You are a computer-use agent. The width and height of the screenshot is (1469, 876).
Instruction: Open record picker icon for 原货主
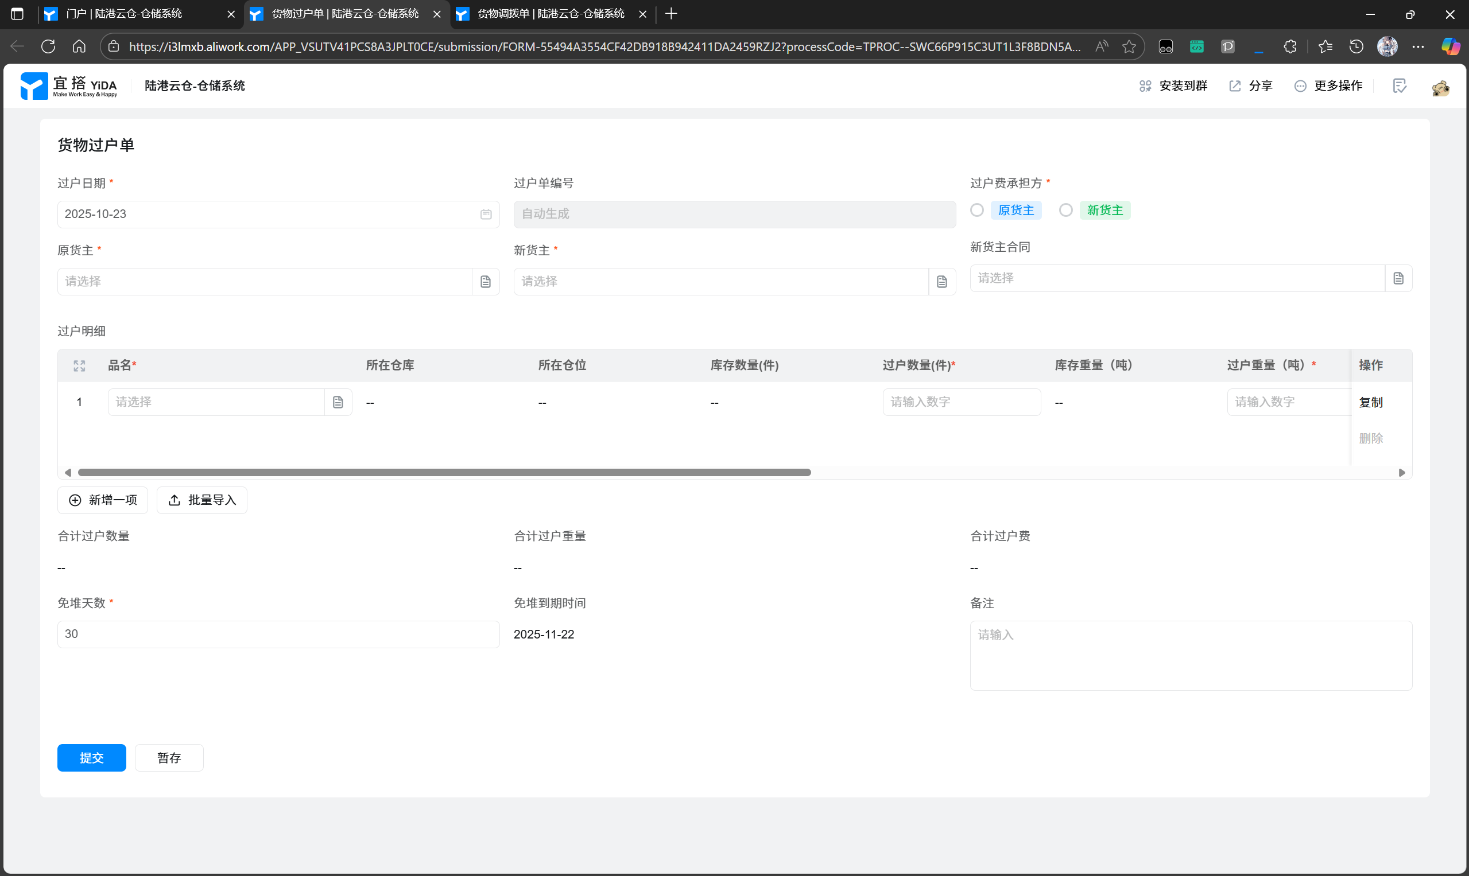tap(486, 282)
